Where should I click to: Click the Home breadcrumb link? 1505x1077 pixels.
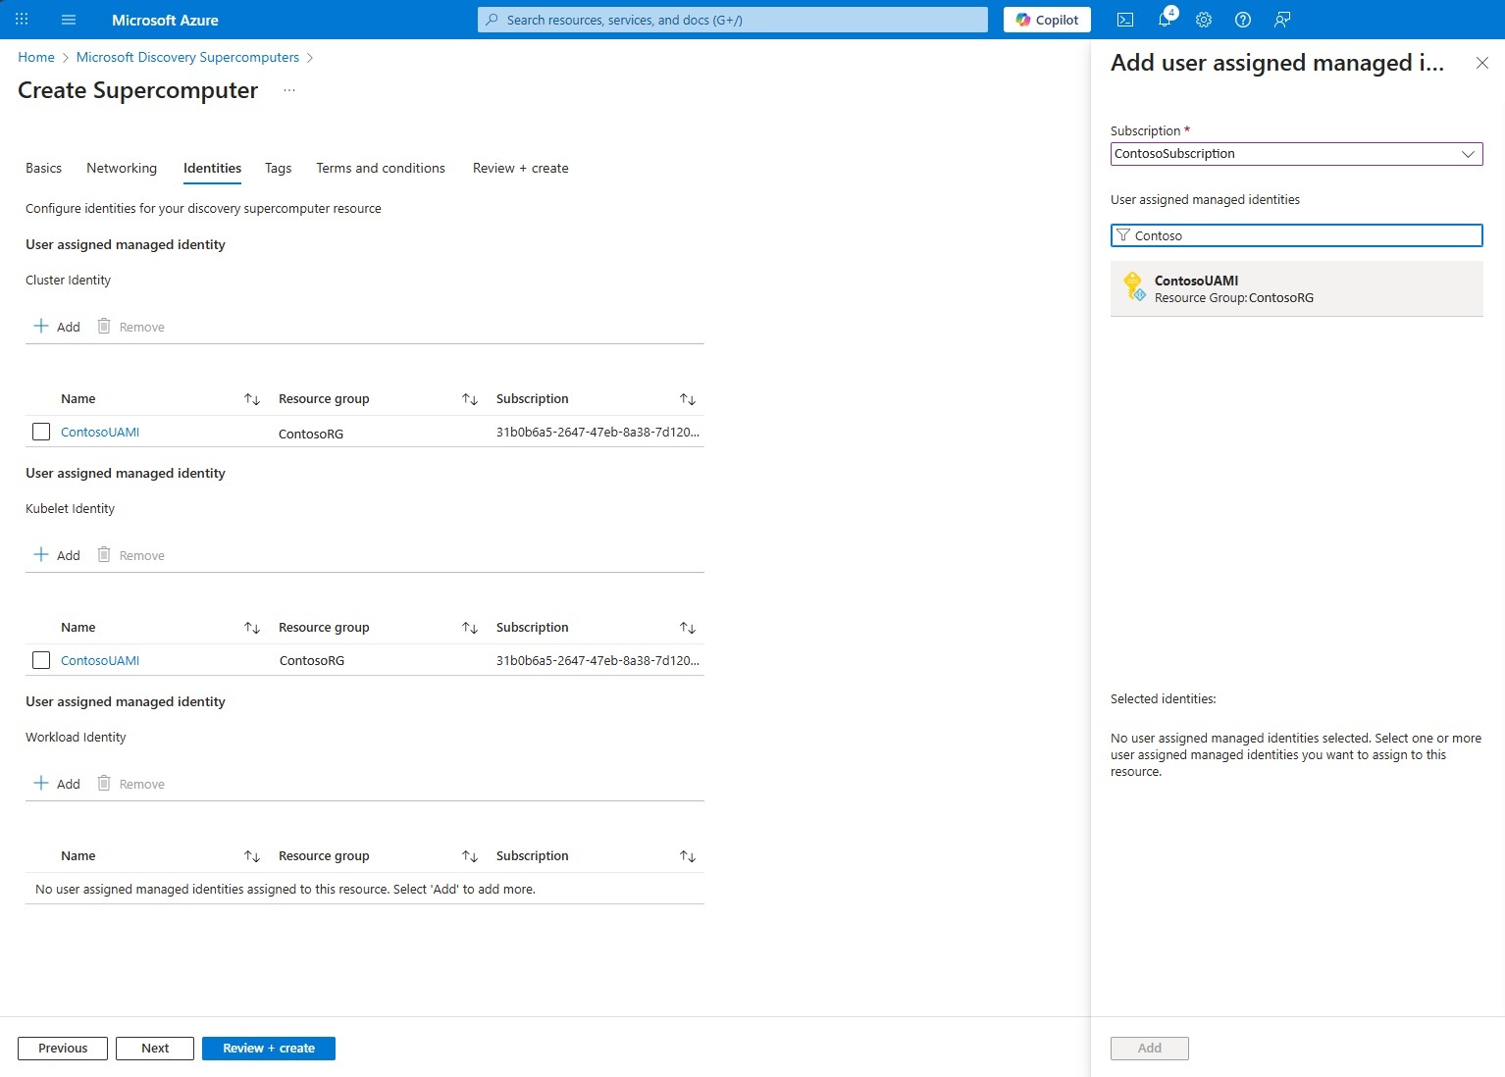tap(36, 57)
